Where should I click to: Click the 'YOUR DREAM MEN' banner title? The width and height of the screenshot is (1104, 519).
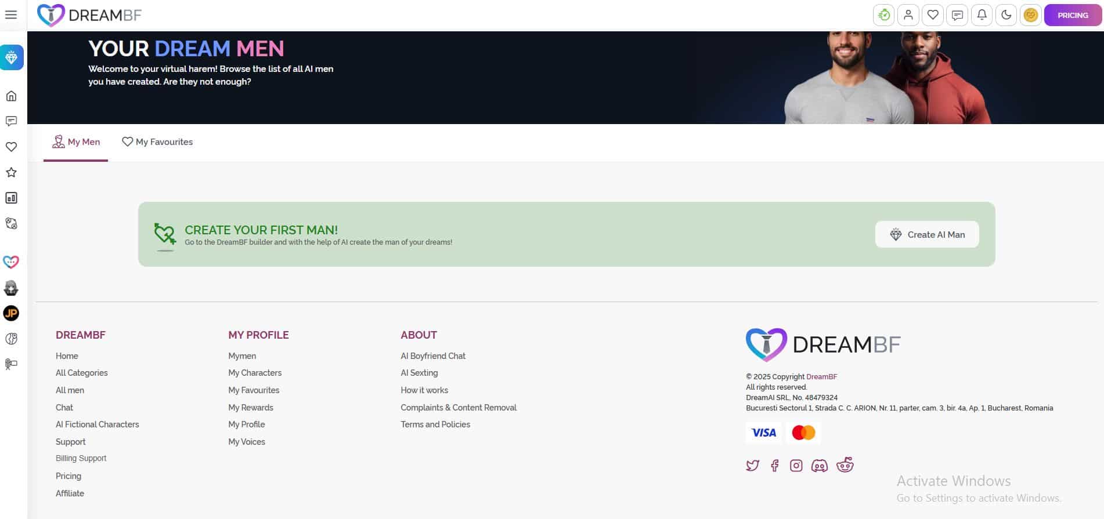(186, 49)
